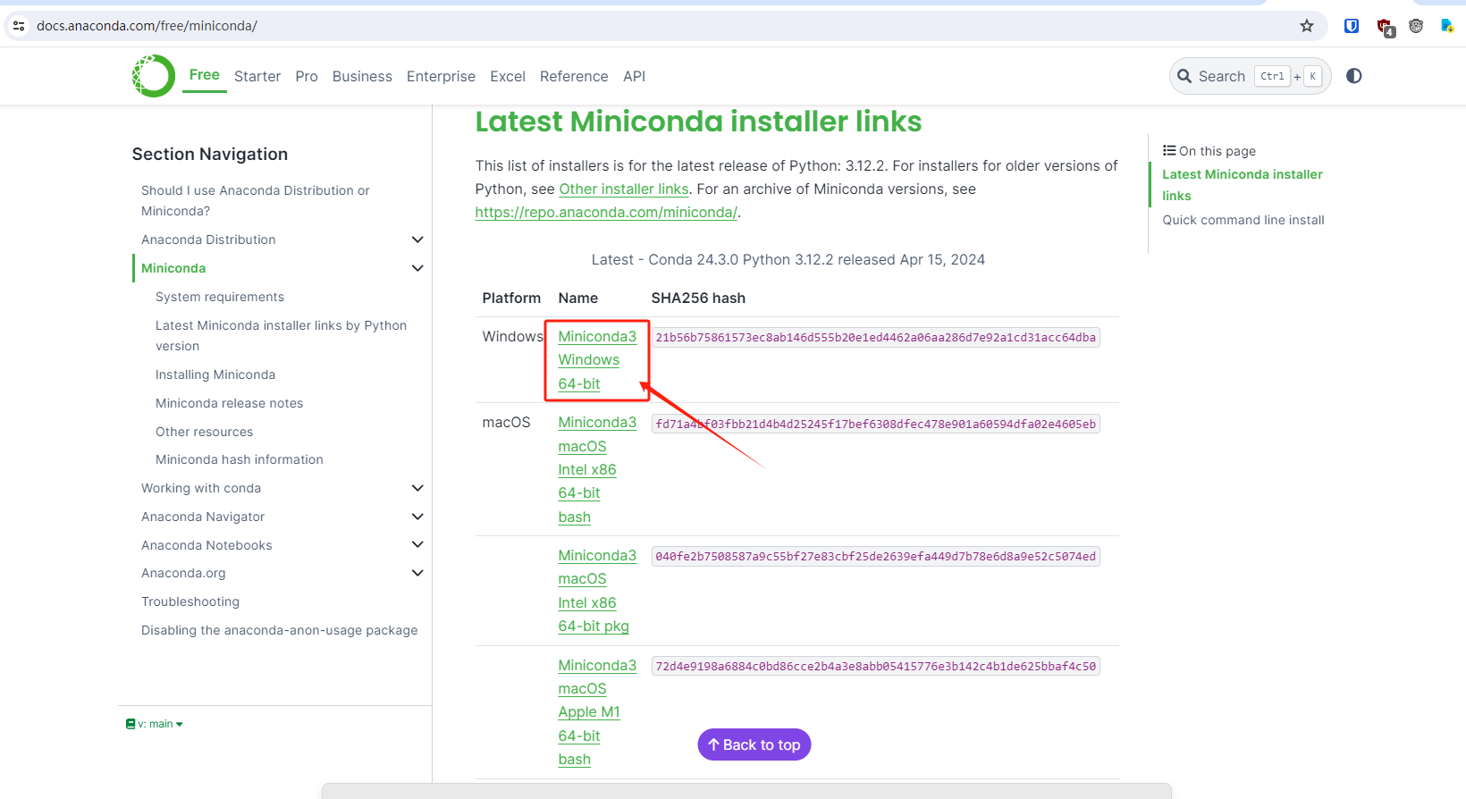
Task: Select Miniconda in section navigation
Action: [173, 268]
